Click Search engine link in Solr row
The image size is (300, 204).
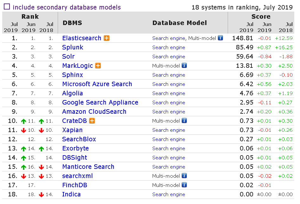coord(169,57)
